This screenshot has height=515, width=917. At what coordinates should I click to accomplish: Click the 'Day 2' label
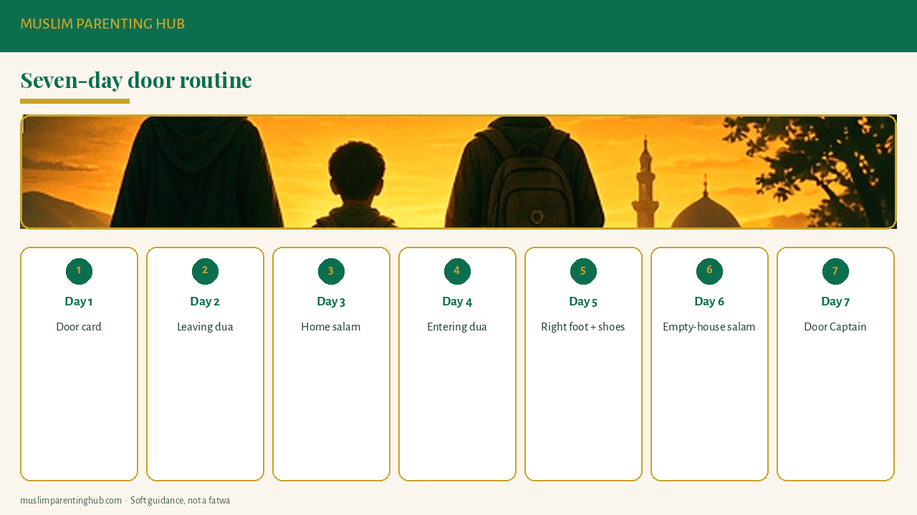(x=205, y=301)
